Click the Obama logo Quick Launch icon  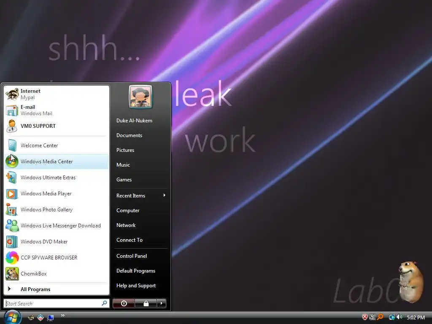(x=40, y=318)
